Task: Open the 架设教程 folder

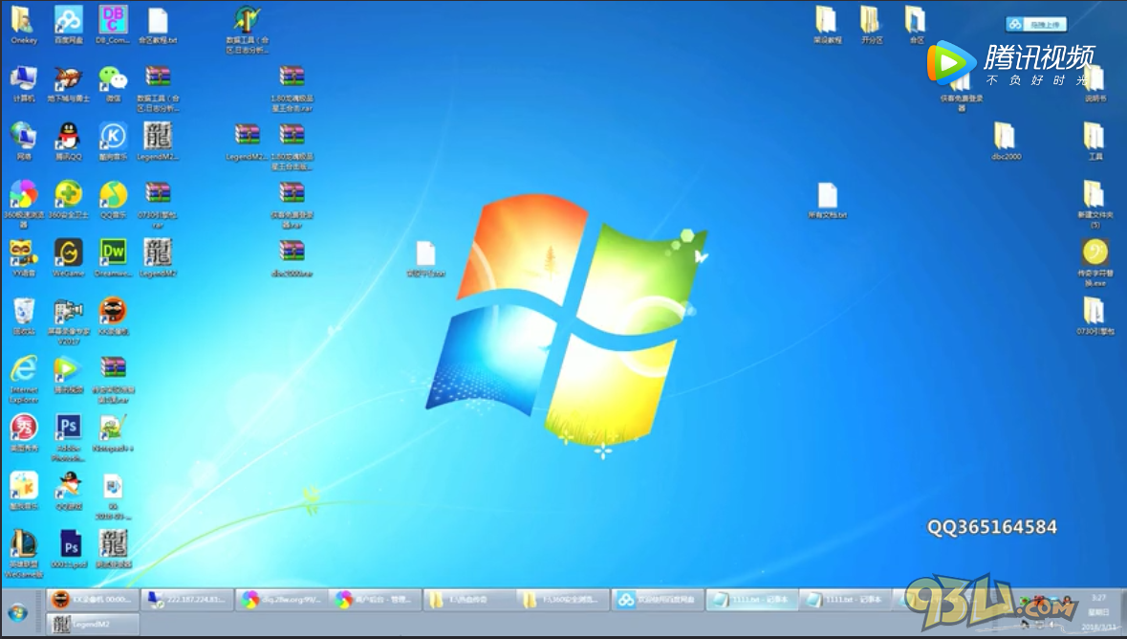Action: [827, 25]
